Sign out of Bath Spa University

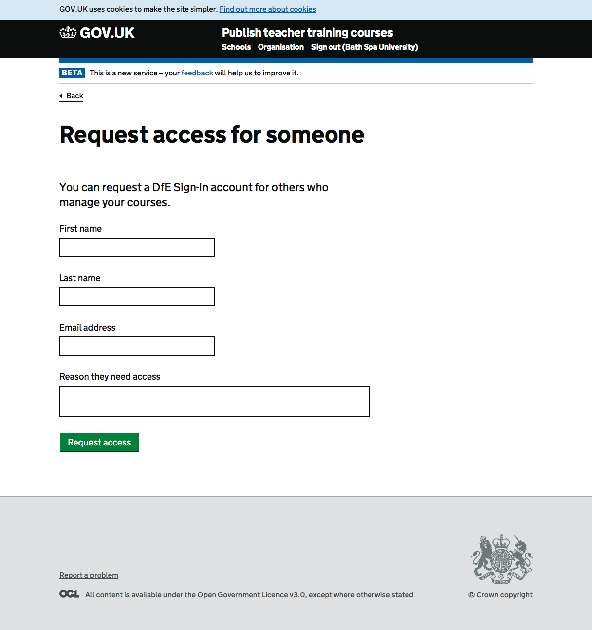pos(365,47)
